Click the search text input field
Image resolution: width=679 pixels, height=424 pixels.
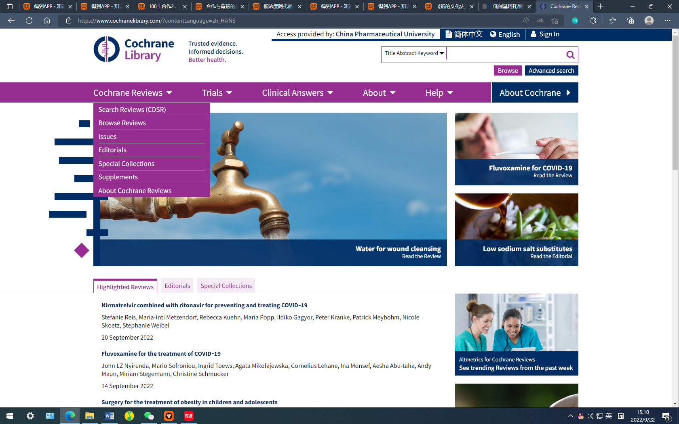[504, 55]
